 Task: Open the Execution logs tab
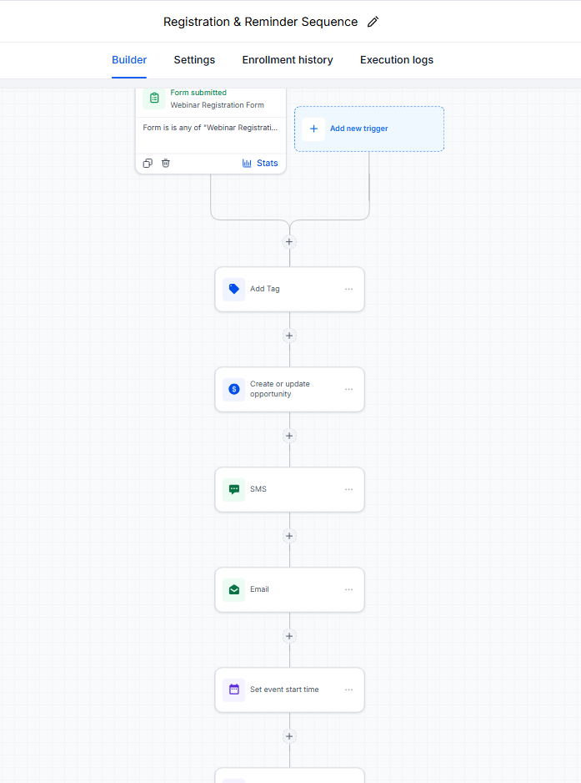click(x=397, y=60)
